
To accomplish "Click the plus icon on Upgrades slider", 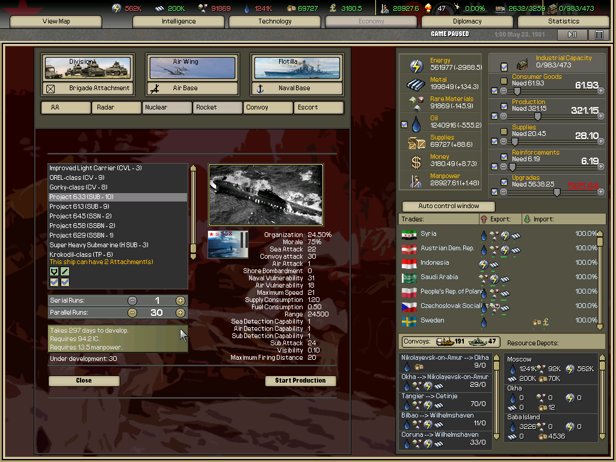I will [x=601, y=192].
